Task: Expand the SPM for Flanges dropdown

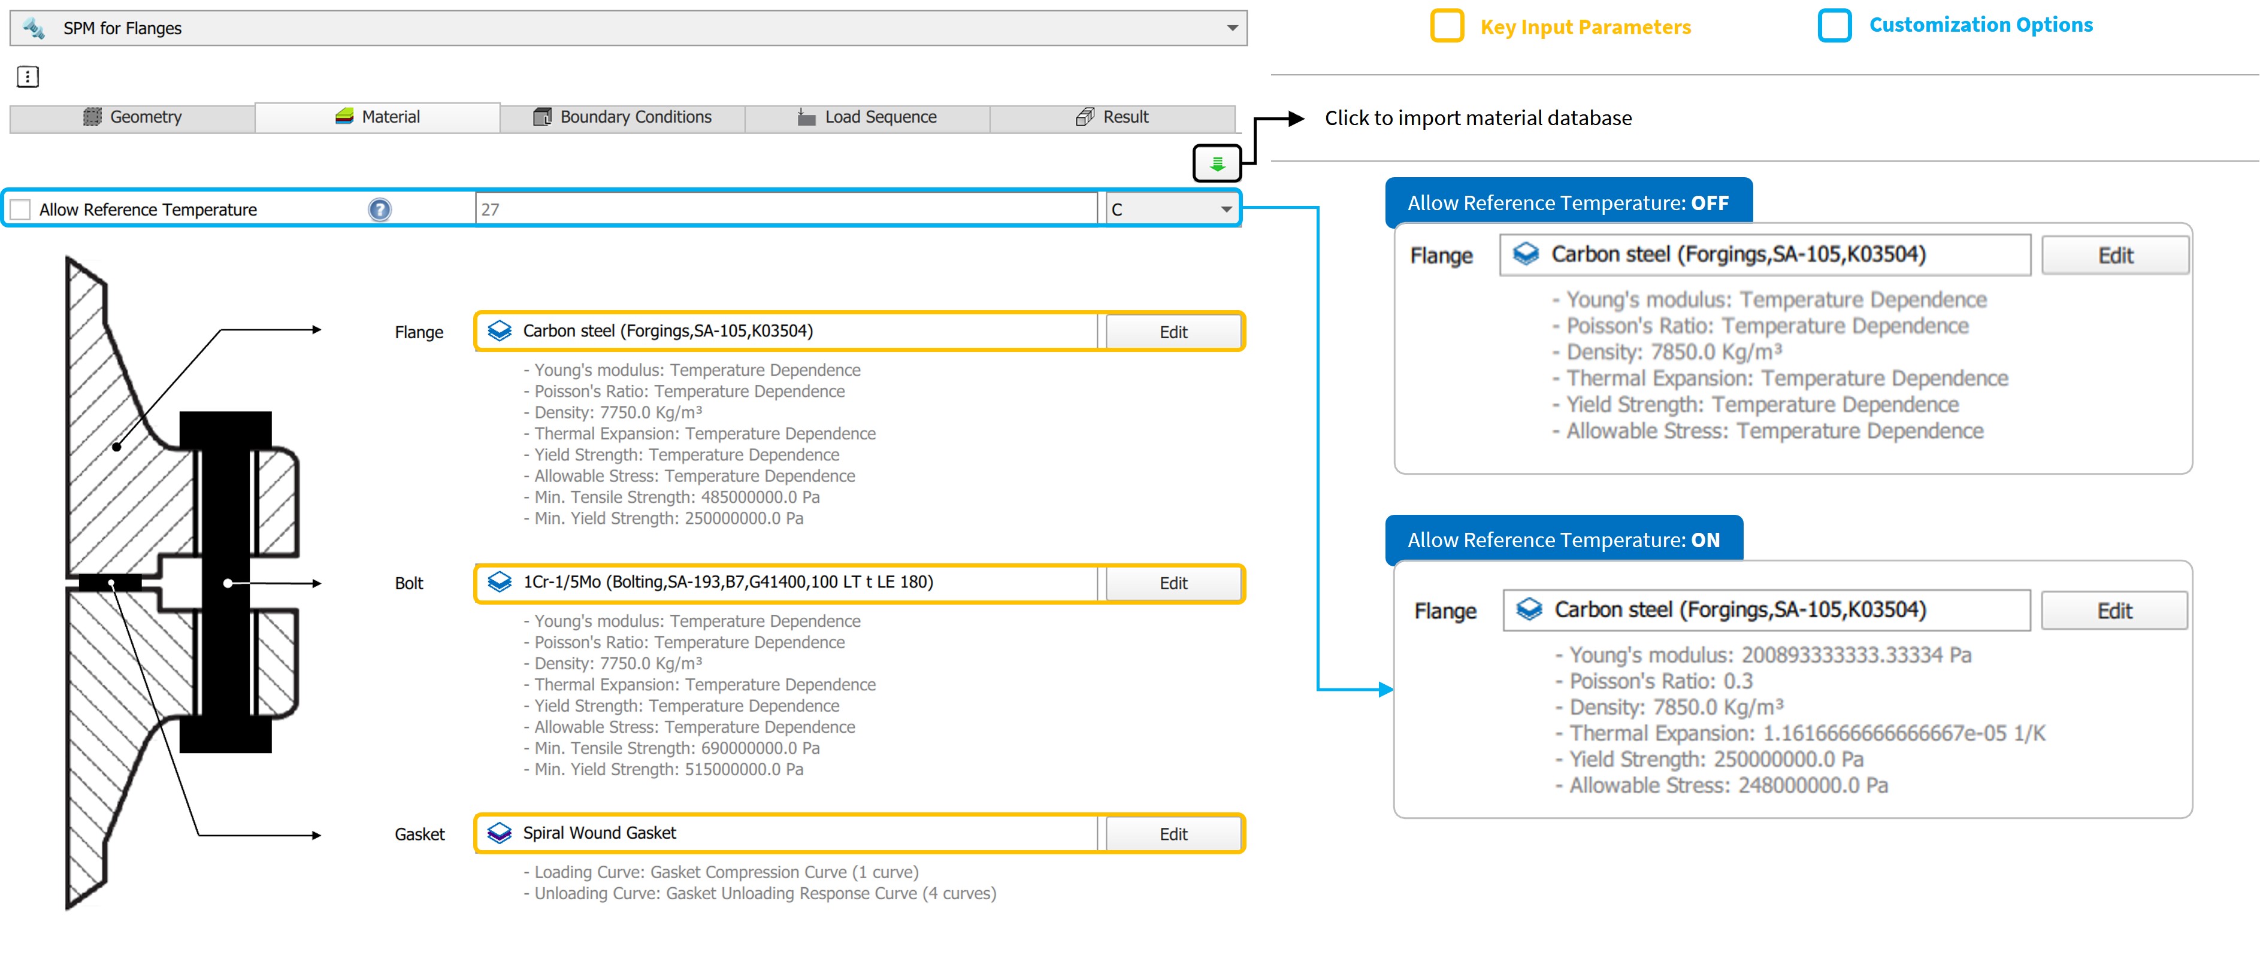Action: 1232,28
